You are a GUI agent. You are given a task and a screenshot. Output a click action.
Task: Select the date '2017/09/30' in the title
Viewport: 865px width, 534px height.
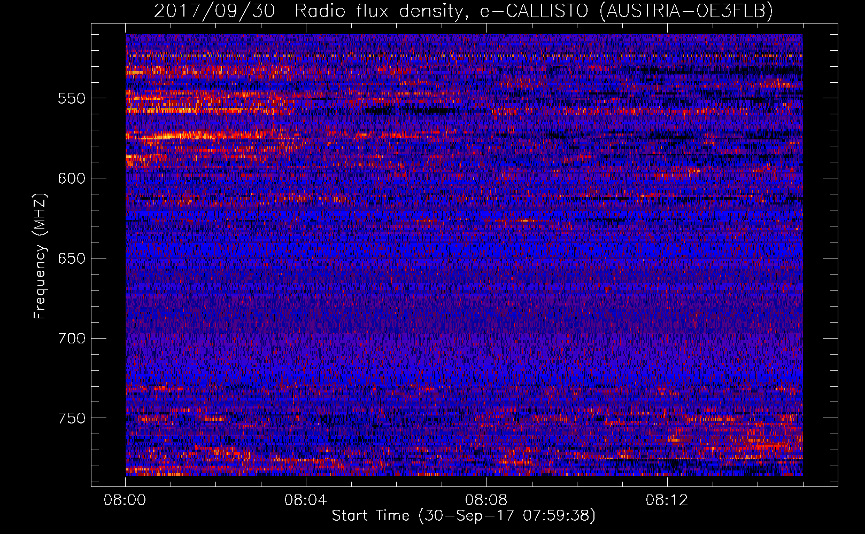(214, 11)
